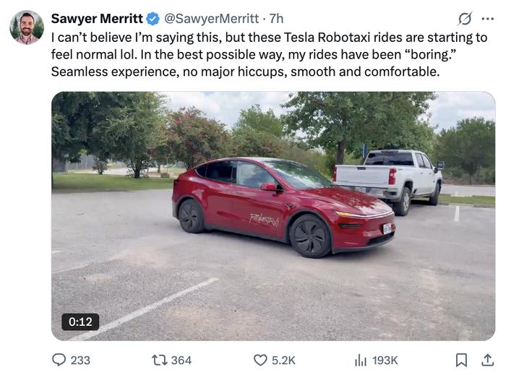Open Sawyer Merritt's profile avatar
506x375 pixels.
point(27,27)
